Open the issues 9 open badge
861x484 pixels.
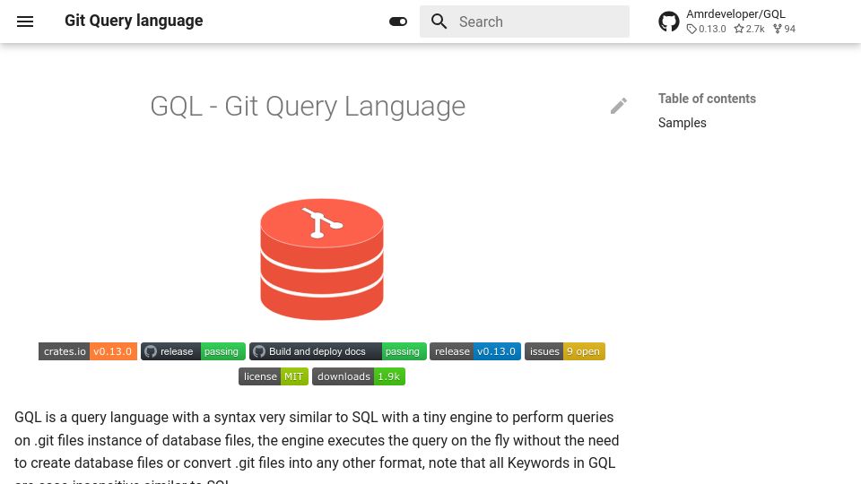click(x=564, y=351)
